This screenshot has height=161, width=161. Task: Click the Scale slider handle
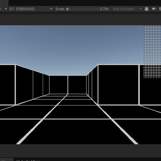67,9
